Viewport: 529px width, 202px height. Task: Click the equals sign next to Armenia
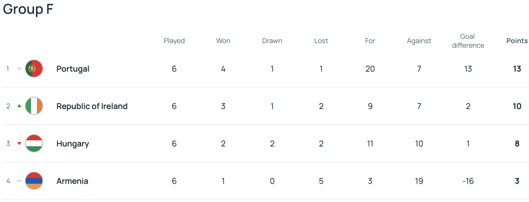(x=19, y=181)
